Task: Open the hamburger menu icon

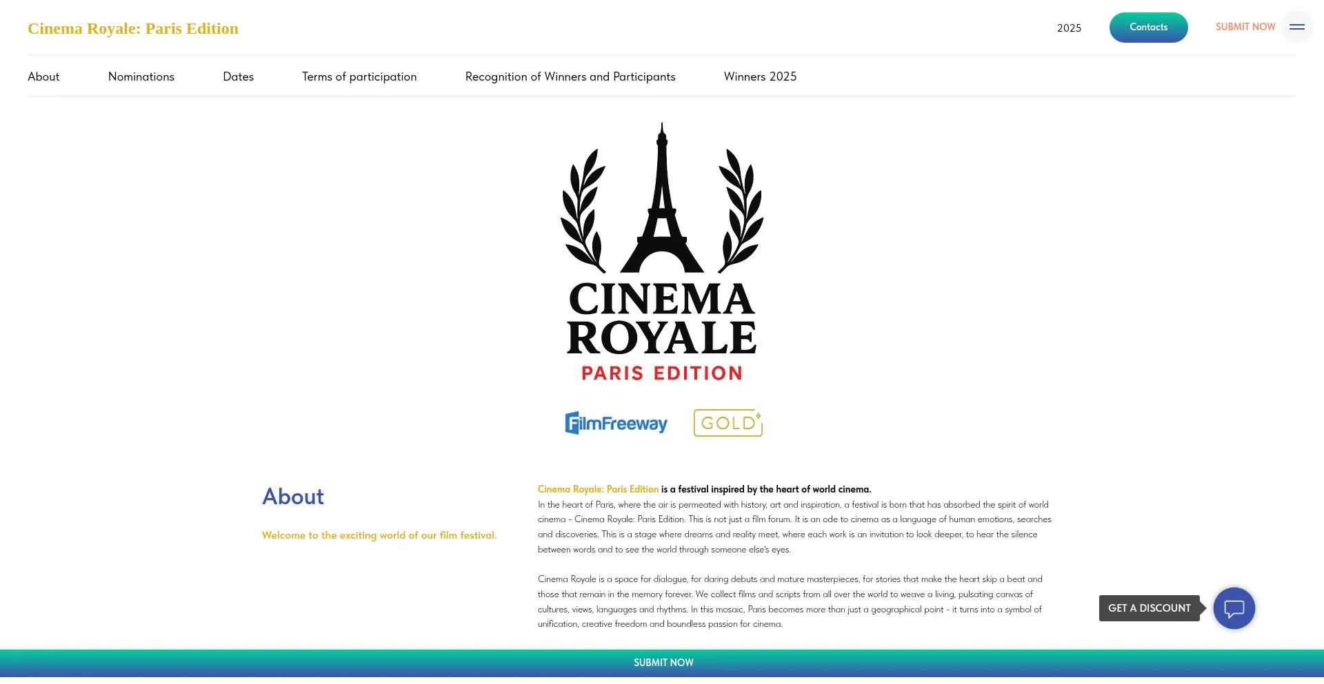Action: click(x=1296, y=28)
